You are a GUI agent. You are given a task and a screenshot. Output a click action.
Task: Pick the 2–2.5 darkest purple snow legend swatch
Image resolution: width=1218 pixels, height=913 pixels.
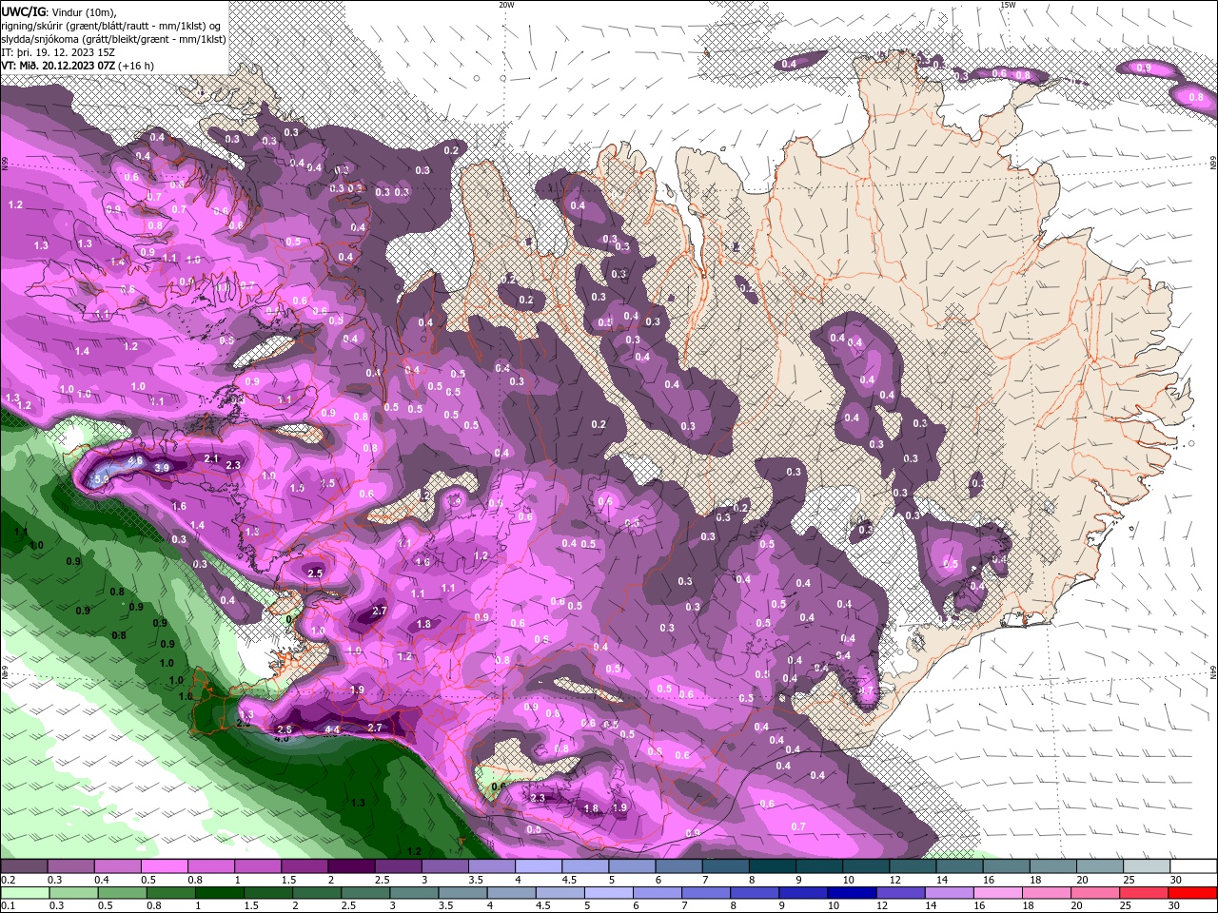click(x=351, y=866)
